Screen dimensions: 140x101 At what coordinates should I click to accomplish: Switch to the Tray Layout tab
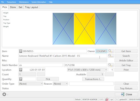[32, 7]
